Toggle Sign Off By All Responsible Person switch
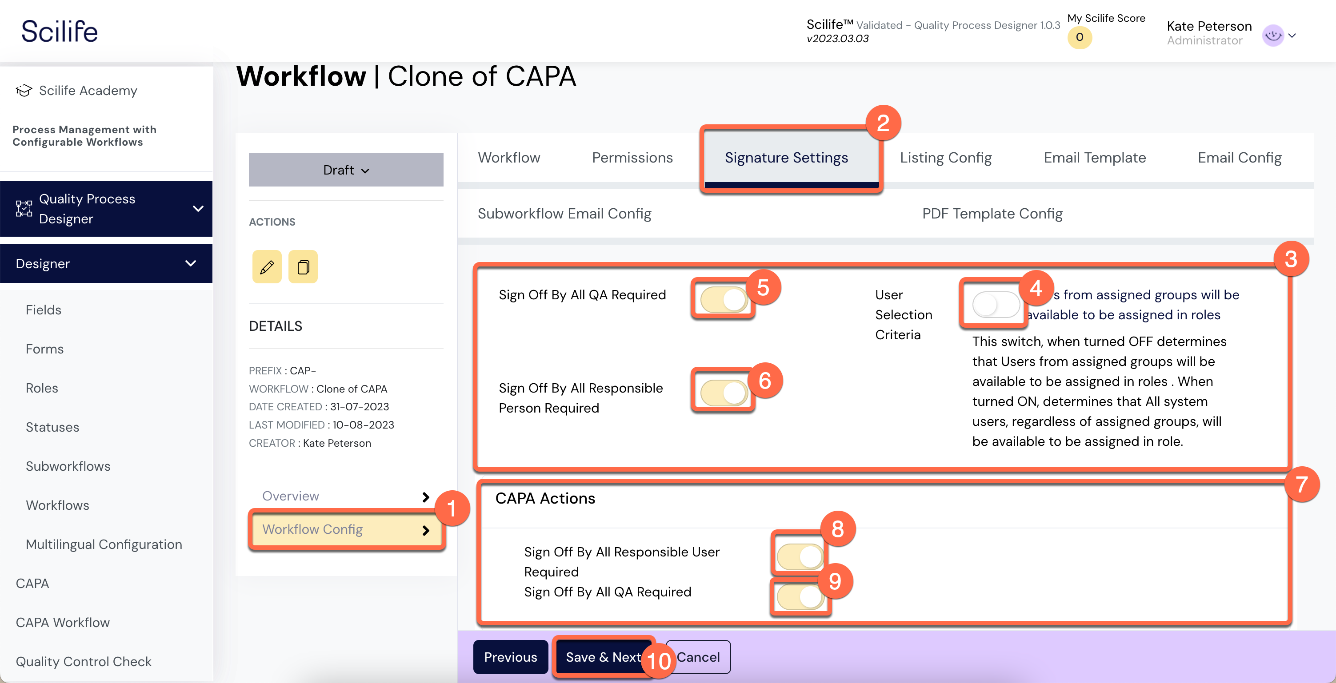 (x=724, y=393)
